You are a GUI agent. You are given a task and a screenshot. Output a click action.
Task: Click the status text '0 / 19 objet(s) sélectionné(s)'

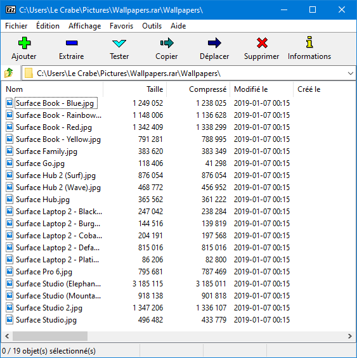click(x=49, y=350)
